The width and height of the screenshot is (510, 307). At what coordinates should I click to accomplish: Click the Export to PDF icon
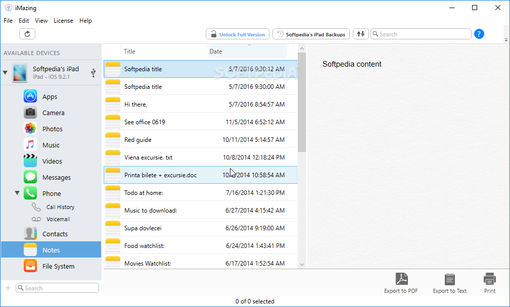coord(402,279)
